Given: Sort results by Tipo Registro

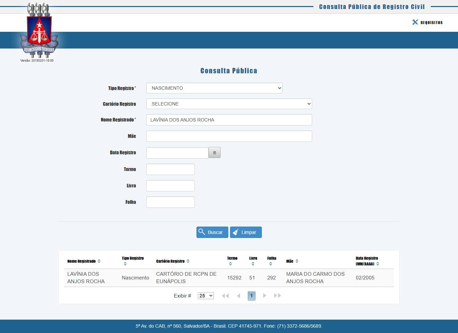Looking at the screenshot, I should [x=125, y=264].
